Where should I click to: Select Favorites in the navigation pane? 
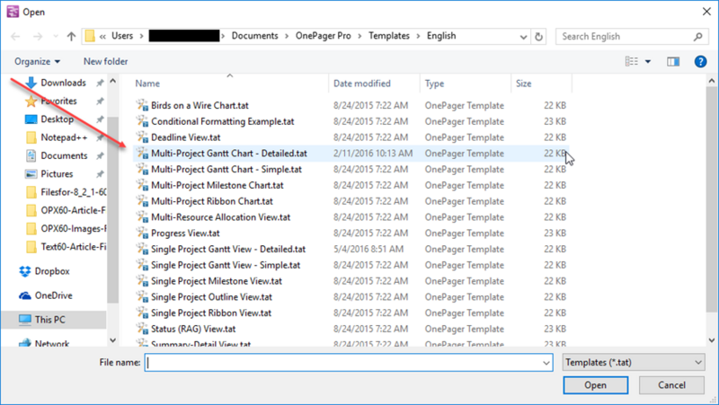click(x=58, y=101)
